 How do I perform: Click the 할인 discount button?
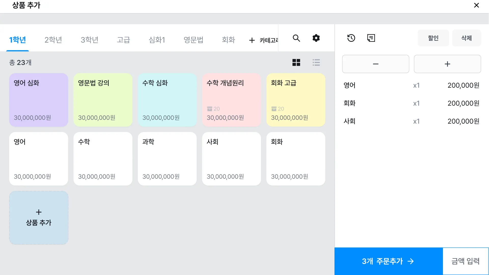click(433, 38)
